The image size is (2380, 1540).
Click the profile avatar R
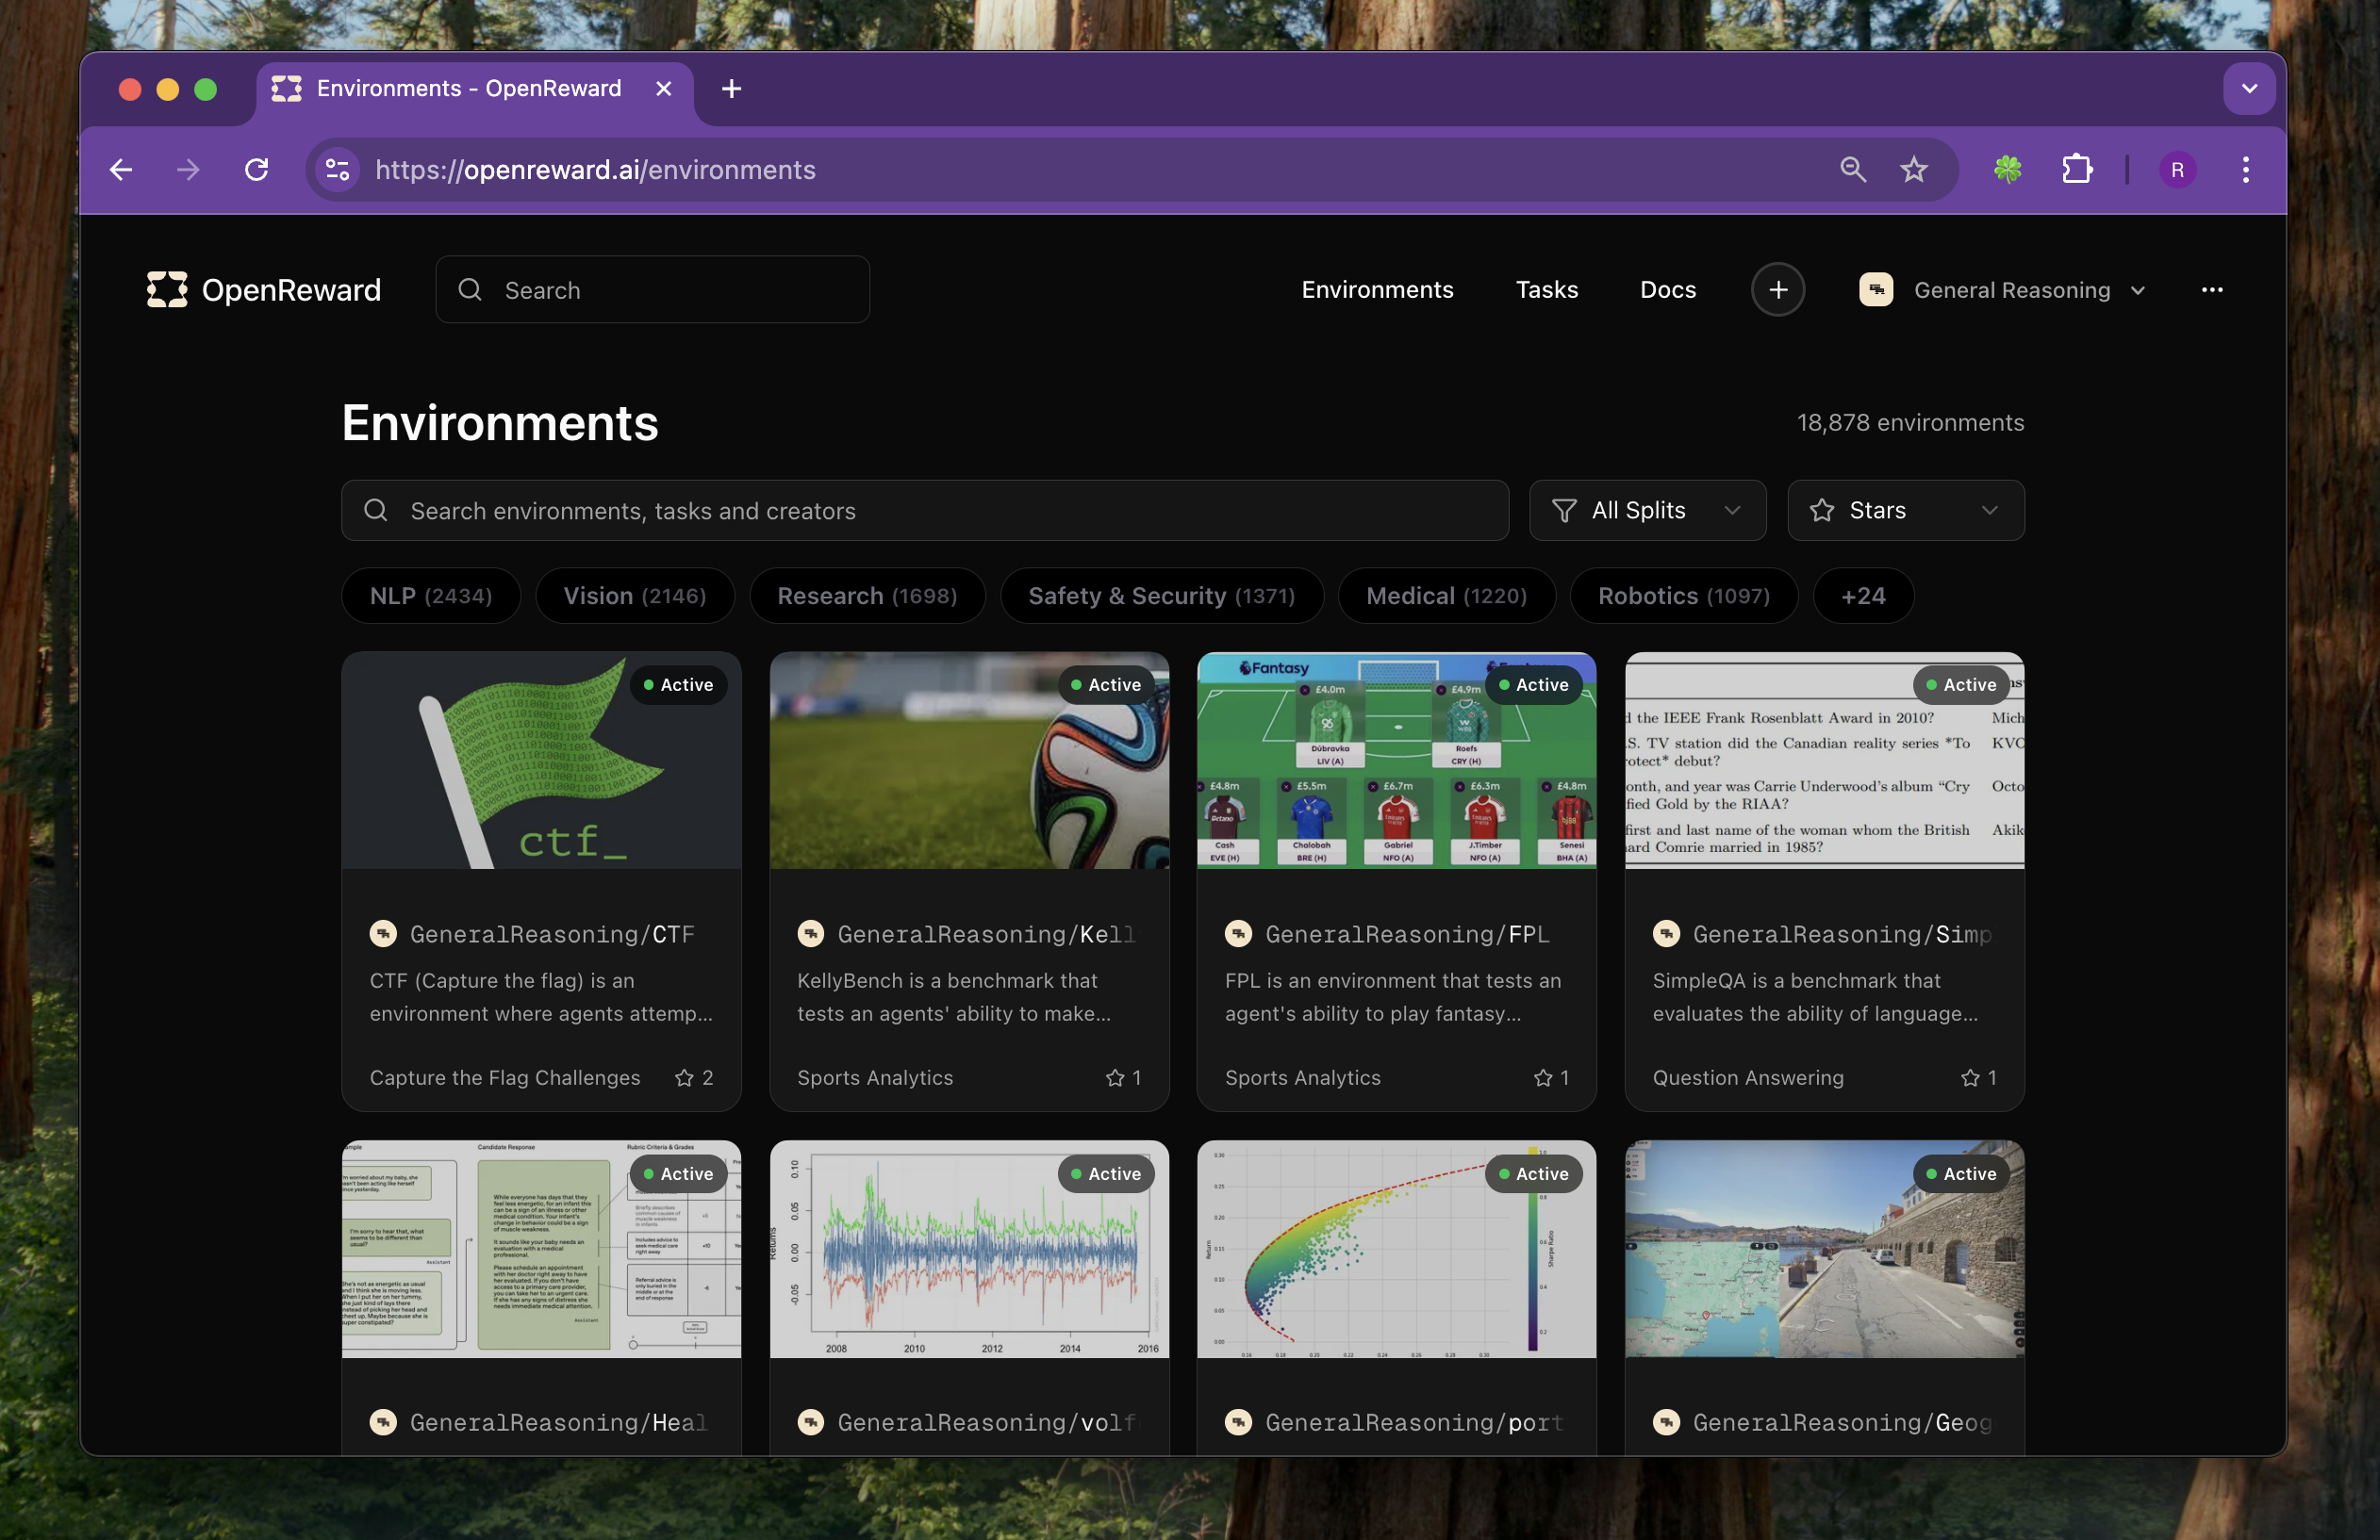click(x=2177, y=170)
